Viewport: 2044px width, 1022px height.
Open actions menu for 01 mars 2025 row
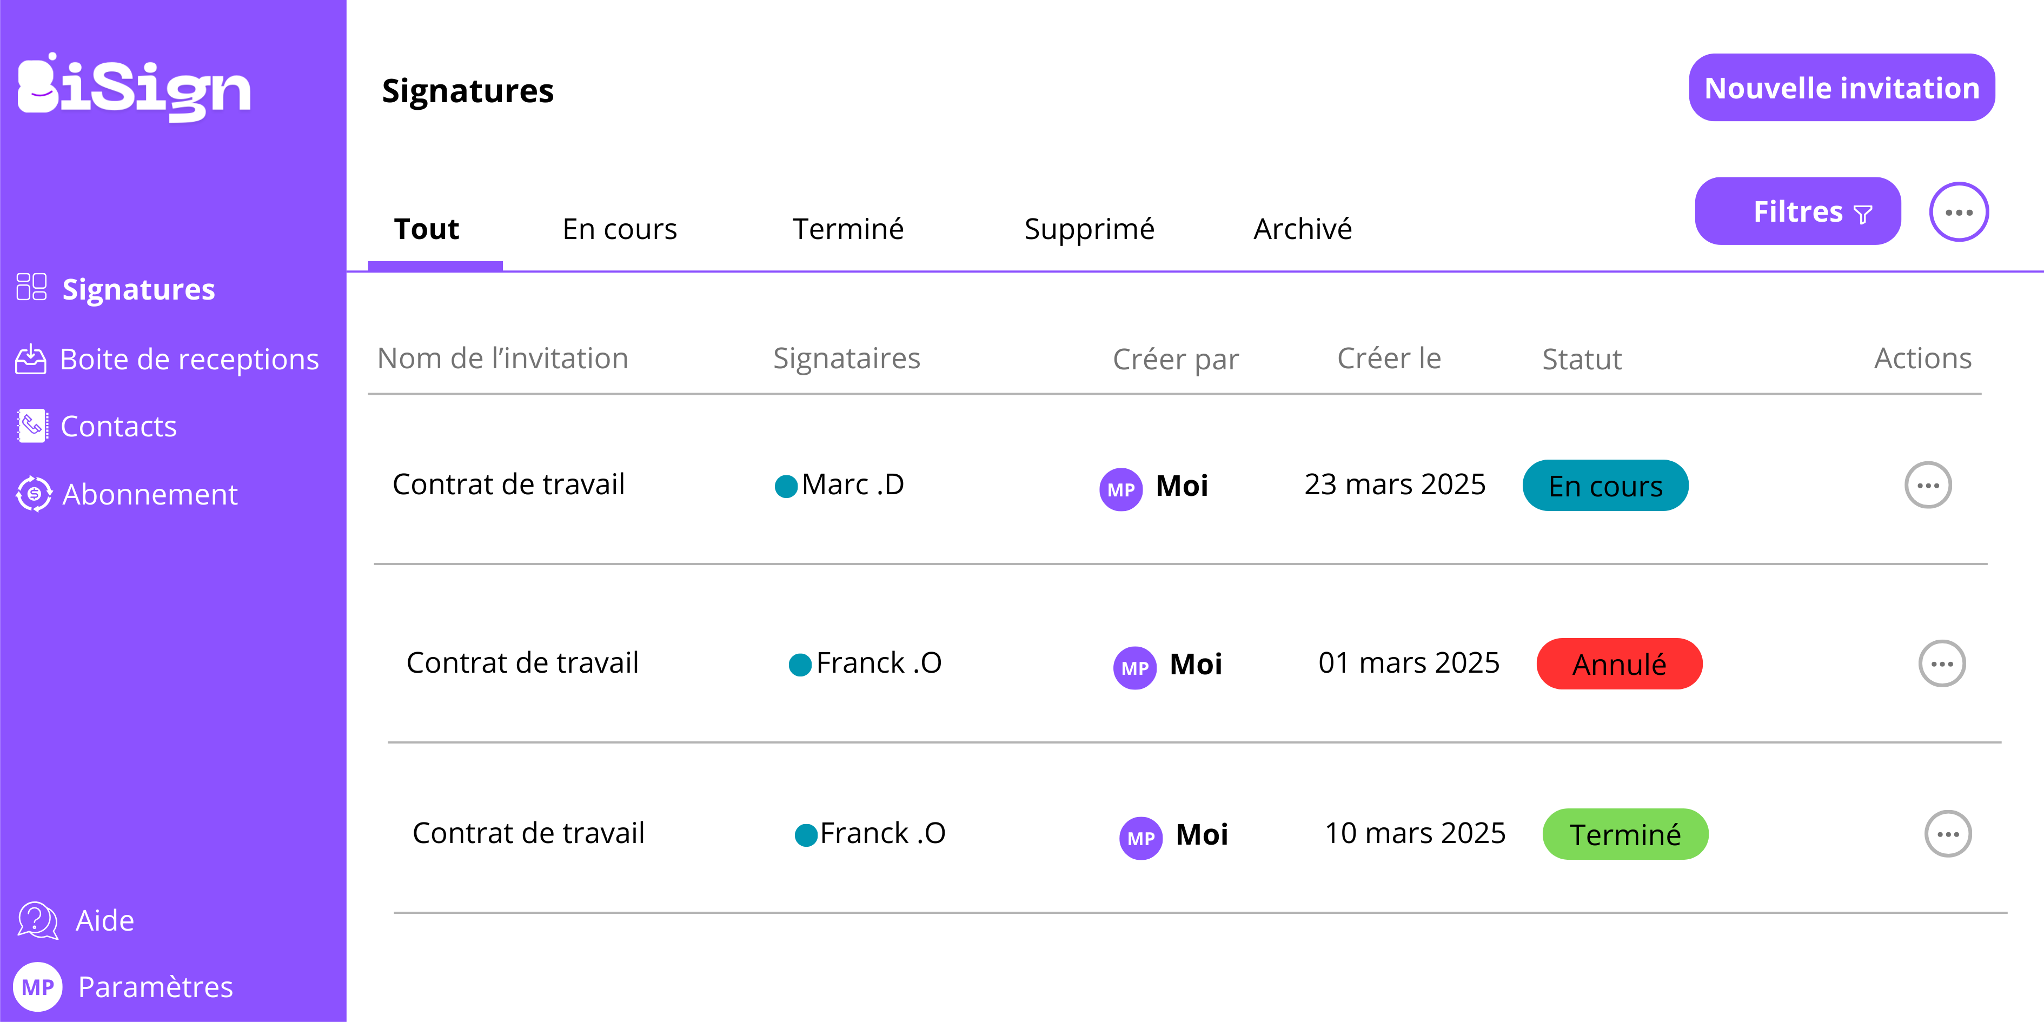click(x=1941, y=663)
